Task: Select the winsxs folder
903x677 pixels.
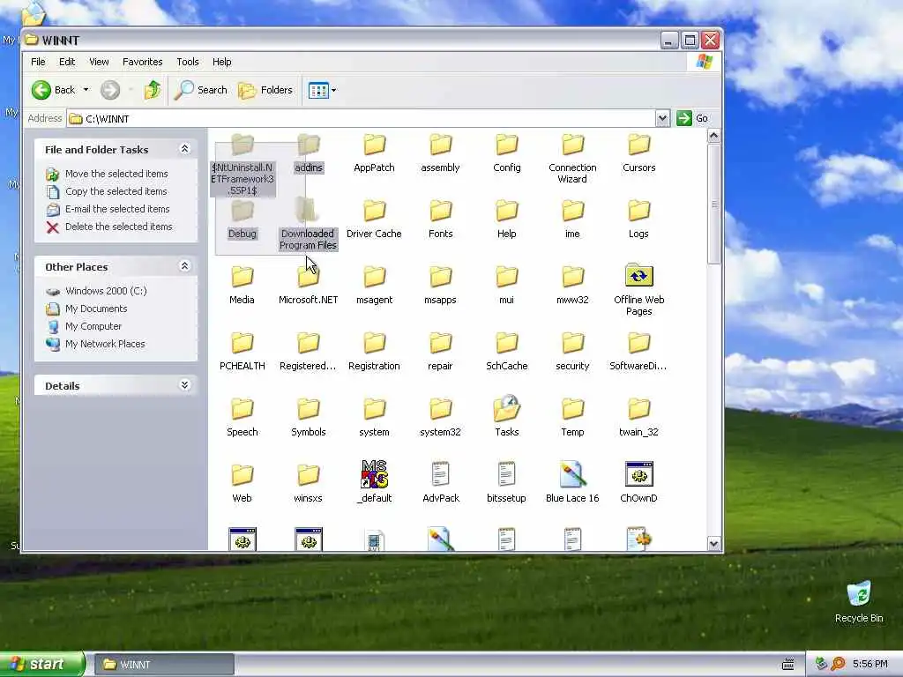Action: click(308, 484)
